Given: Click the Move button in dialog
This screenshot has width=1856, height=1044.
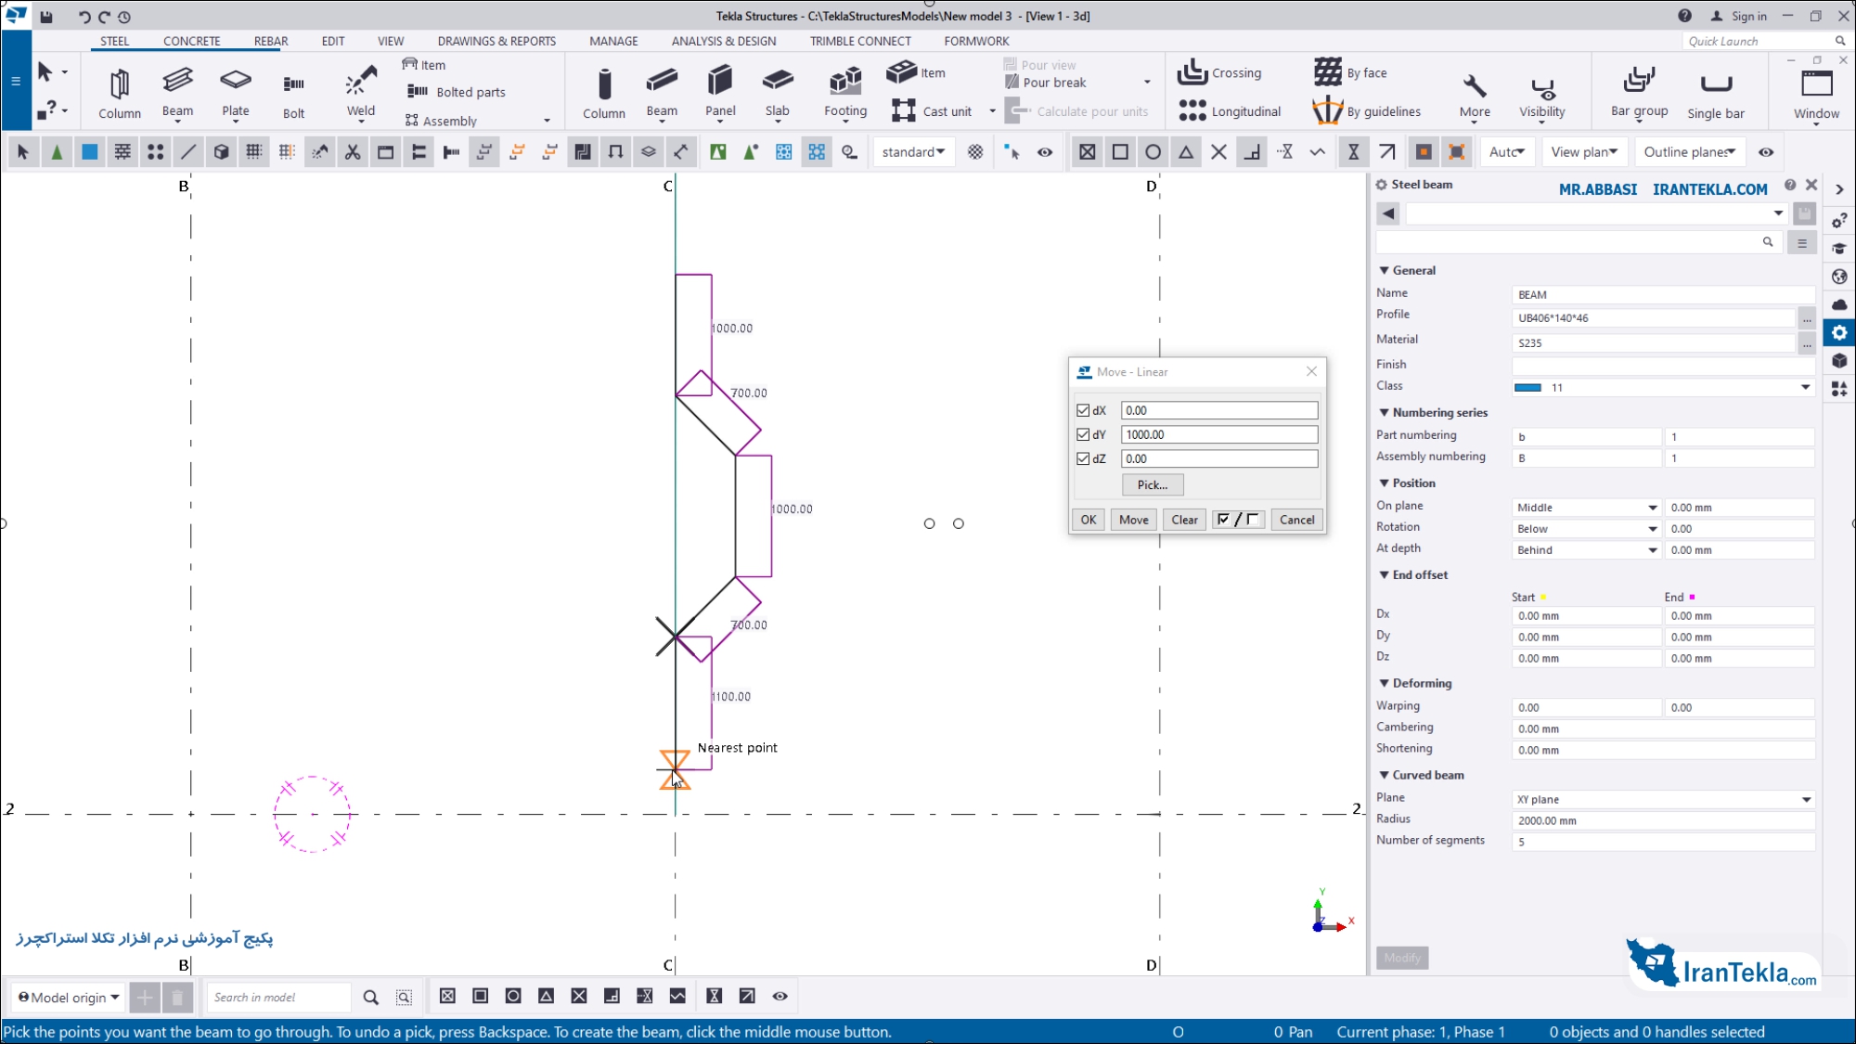Looking at the screenshot, I should click(1133, 520).
